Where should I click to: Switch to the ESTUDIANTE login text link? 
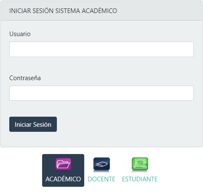(140, 179)
